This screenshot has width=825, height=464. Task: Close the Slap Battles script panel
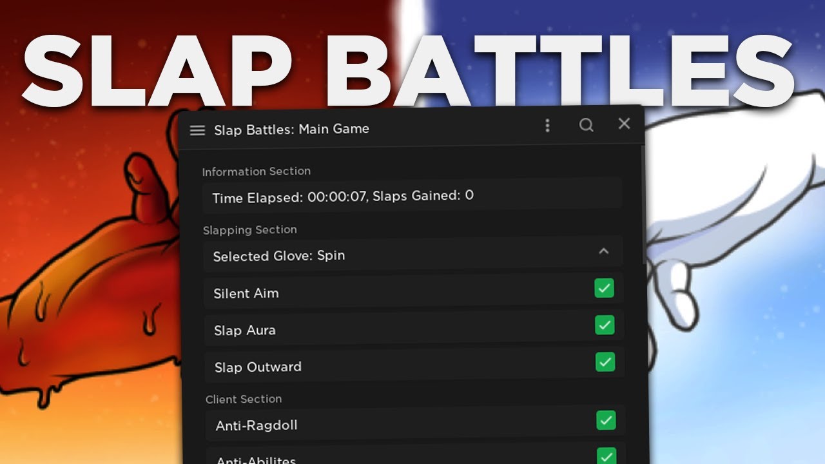click(x=624, y=123)
